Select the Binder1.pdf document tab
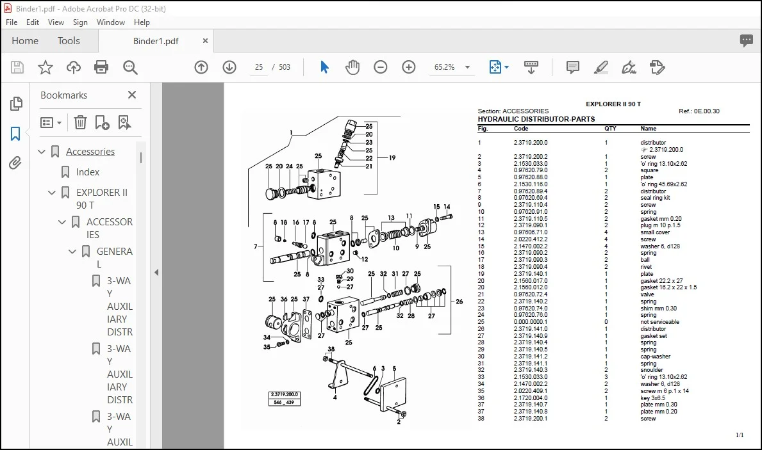The width and height of the screenshot is (762, 450). pos(156,41)
